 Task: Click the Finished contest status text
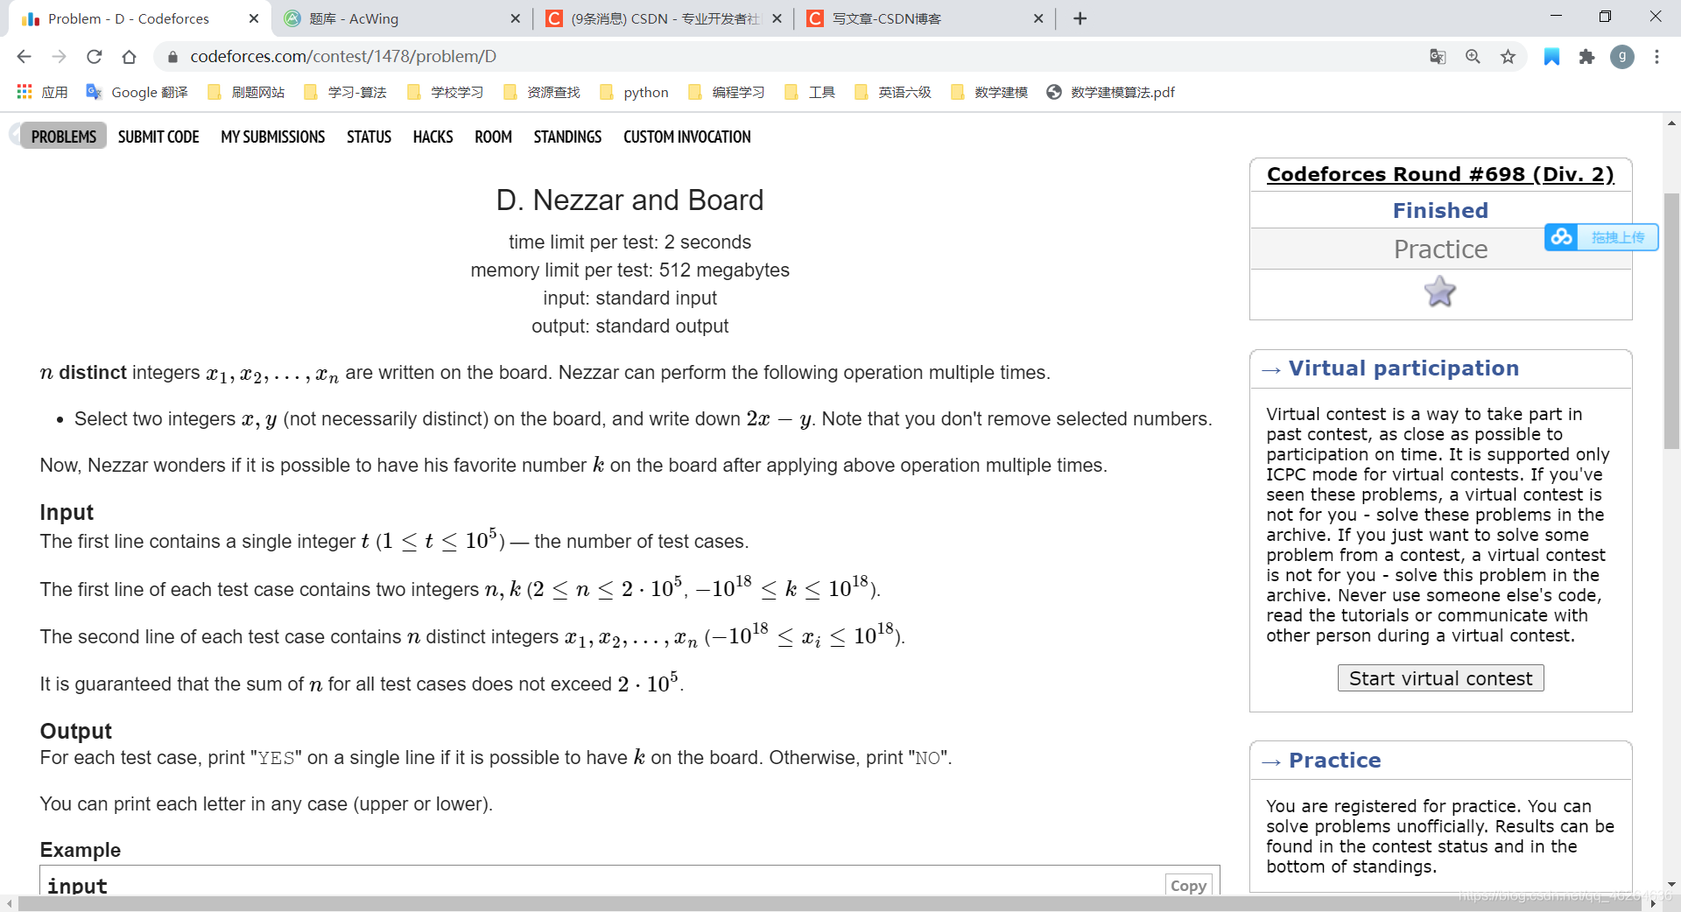[x=1440, y=211]
